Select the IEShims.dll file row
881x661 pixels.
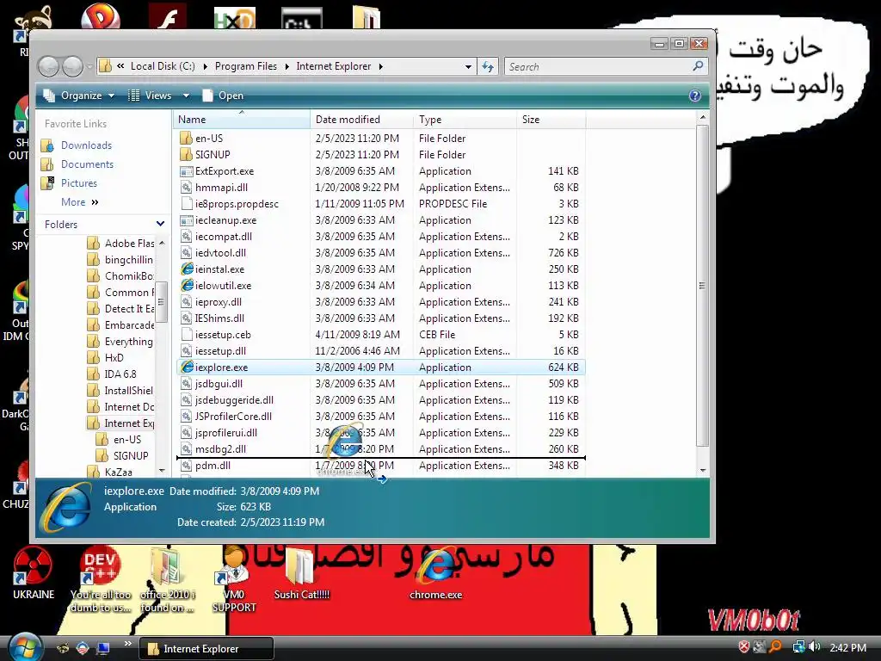[381, 318]
